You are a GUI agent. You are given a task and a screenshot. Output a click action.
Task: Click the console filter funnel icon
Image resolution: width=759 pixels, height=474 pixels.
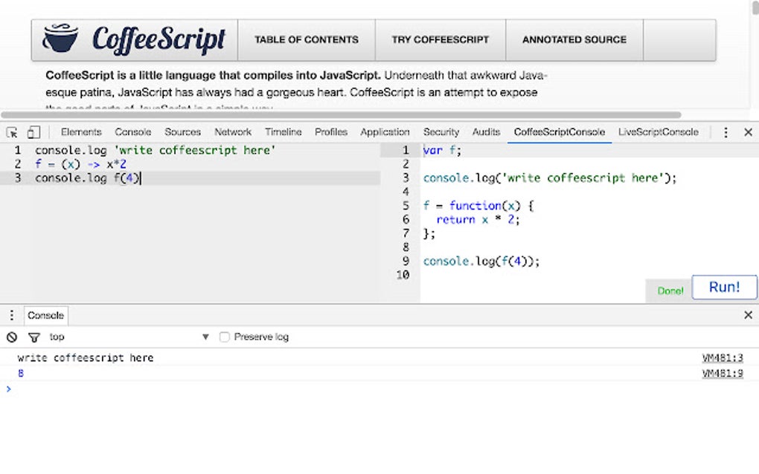tap(34, 337)
